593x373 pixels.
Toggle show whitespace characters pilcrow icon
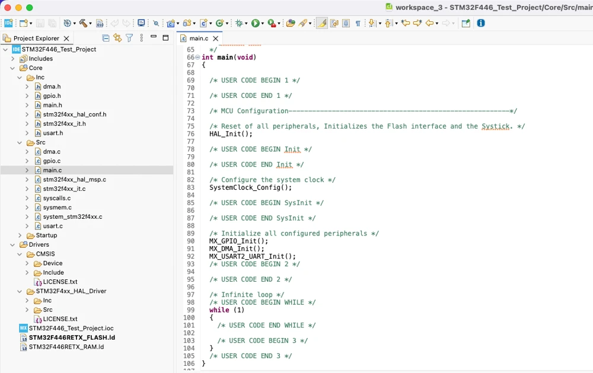(358, 24)
